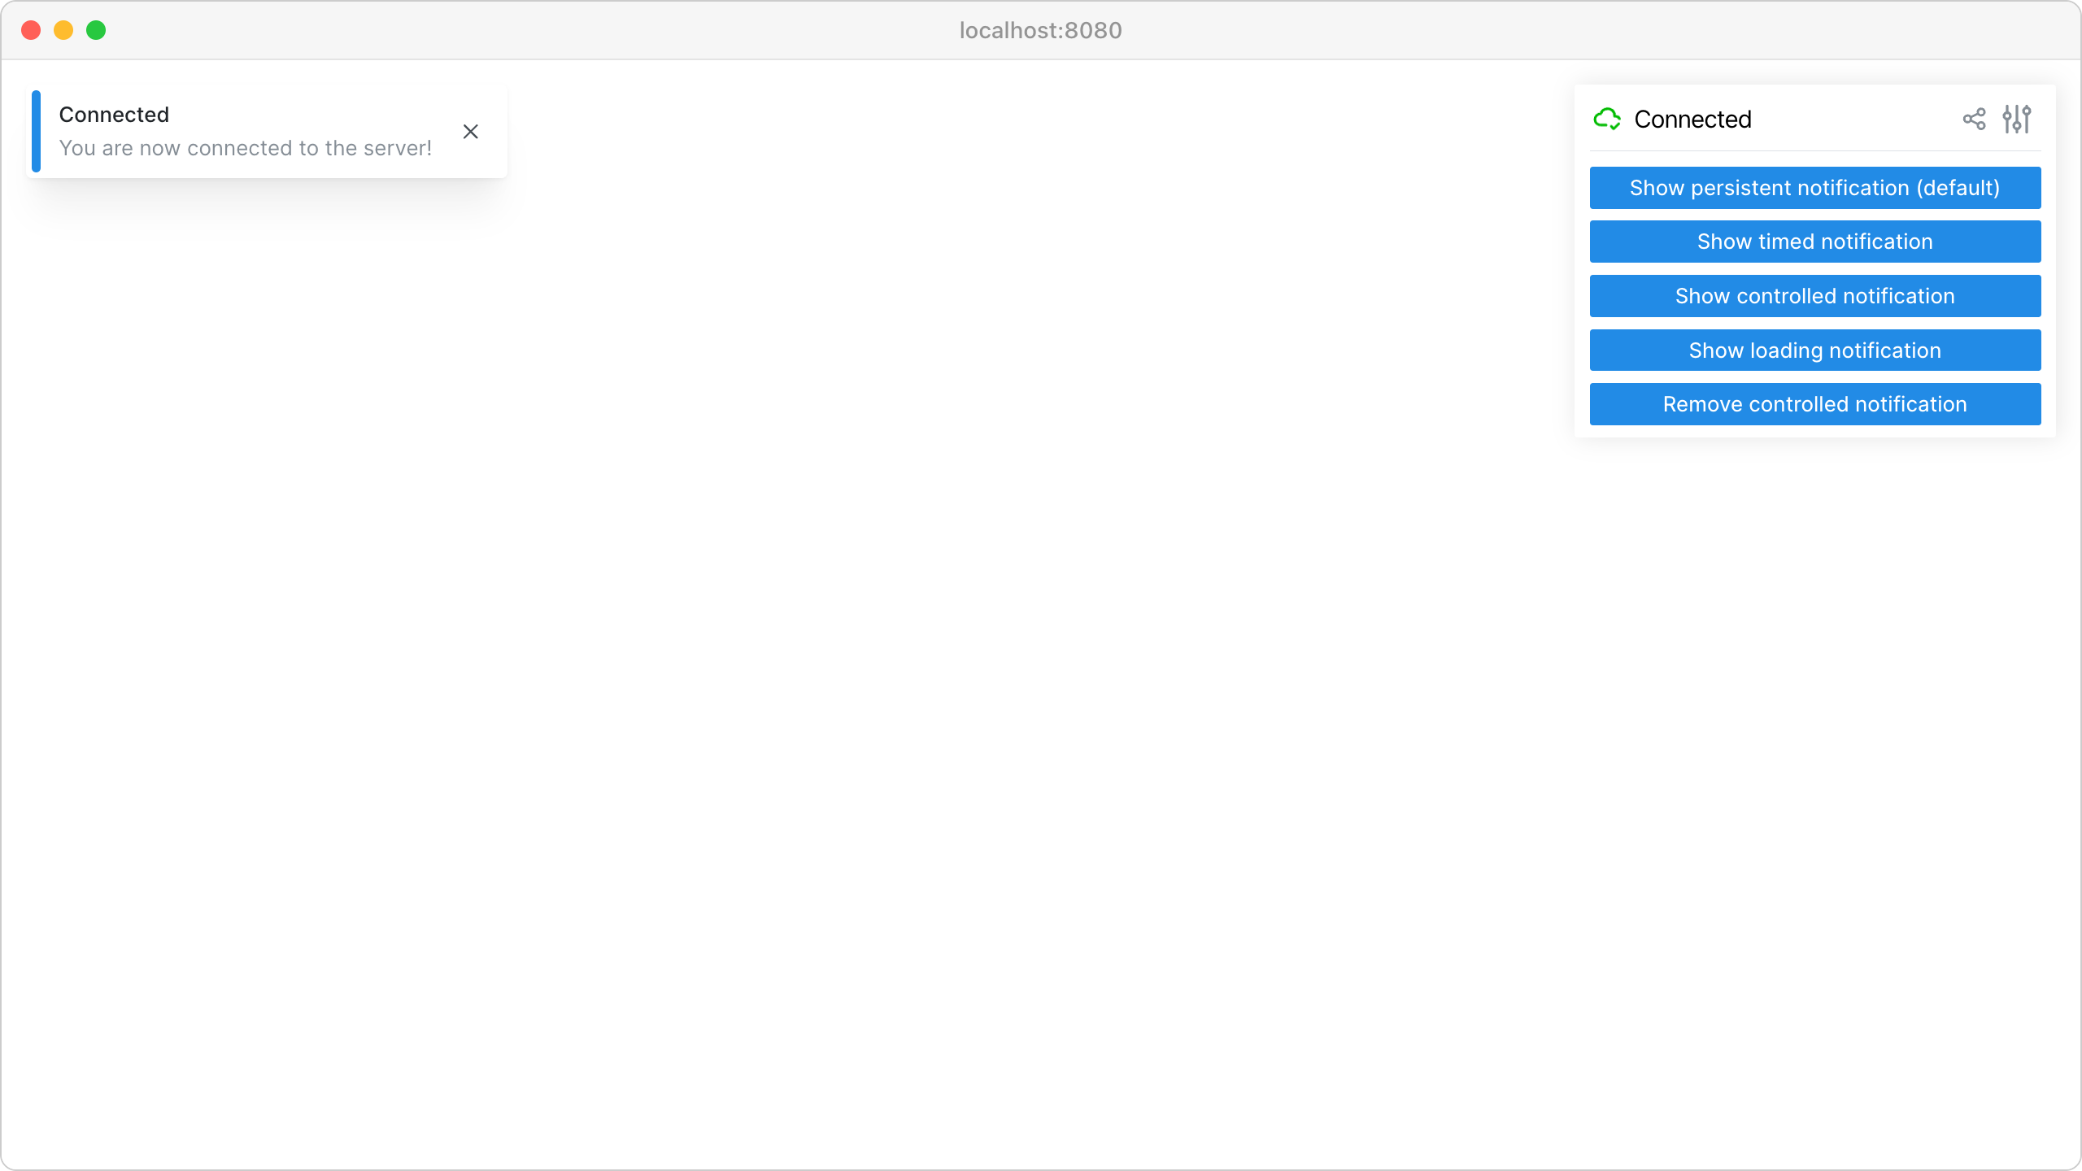2082x1171 pixels.
Task: Select the notification title 'Connected'
Action: [x=114, y=115]
